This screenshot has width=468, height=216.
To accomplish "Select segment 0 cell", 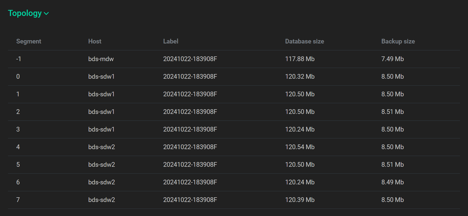I will 18,76.
